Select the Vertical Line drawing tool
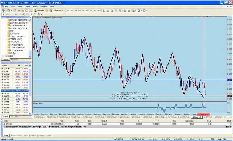This screenshot has height=141, width=233. (12, 15)
